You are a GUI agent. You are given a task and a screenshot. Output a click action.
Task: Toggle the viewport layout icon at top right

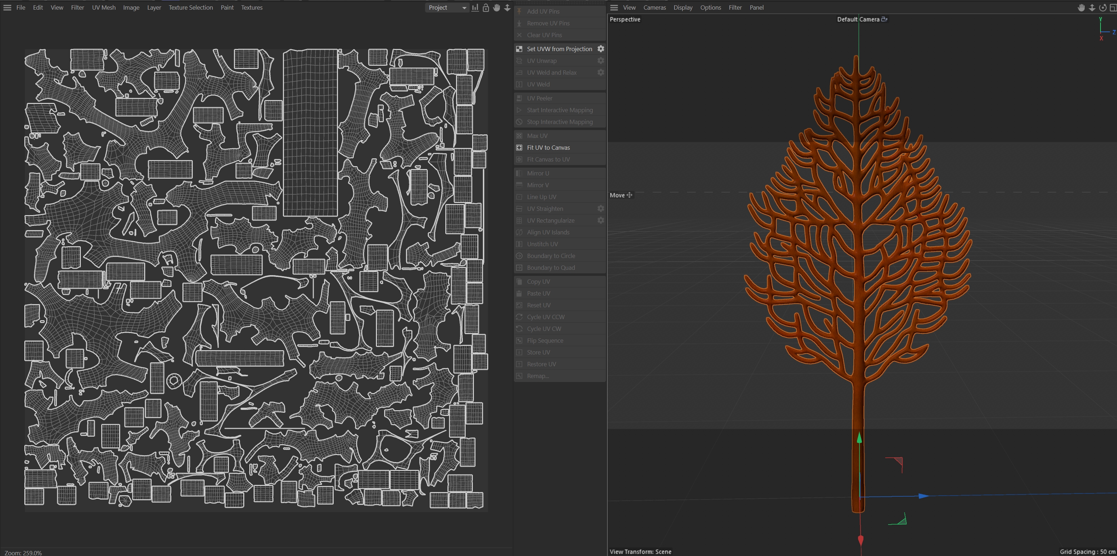coord(1112,8)
